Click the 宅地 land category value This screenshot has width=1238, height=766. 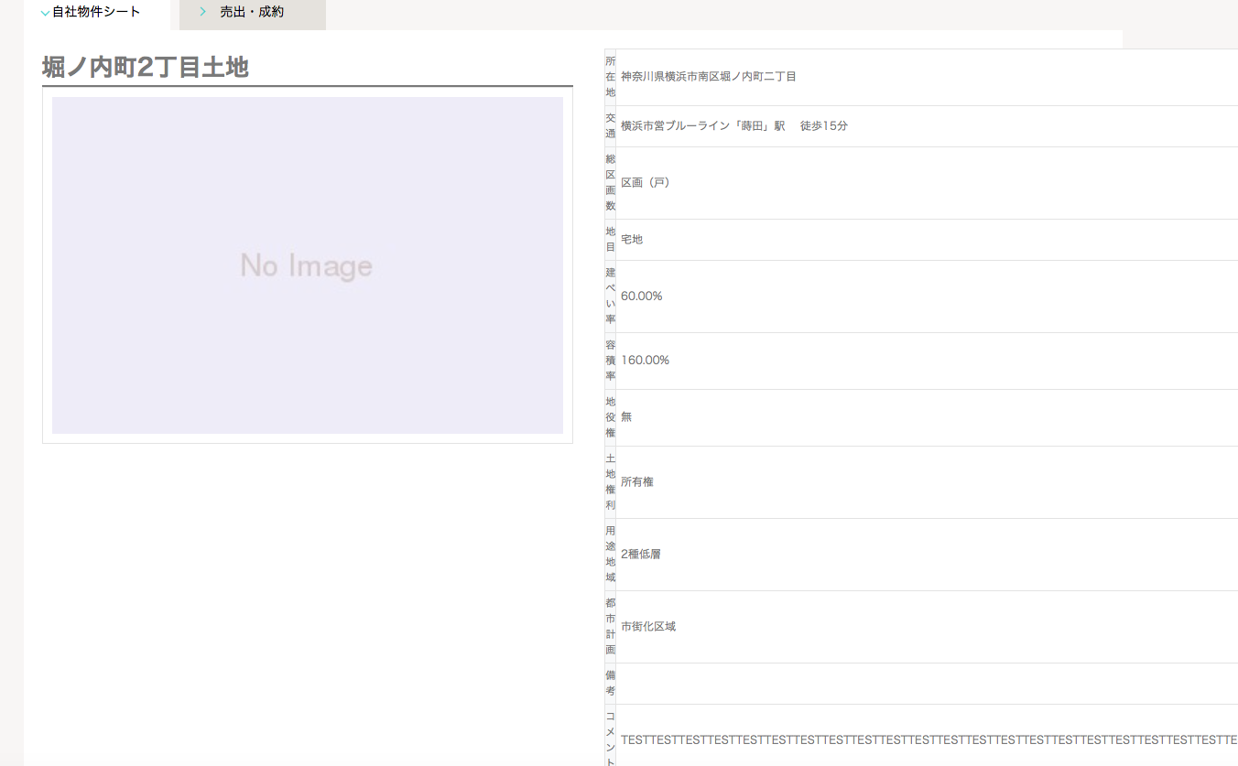point(632,240)
